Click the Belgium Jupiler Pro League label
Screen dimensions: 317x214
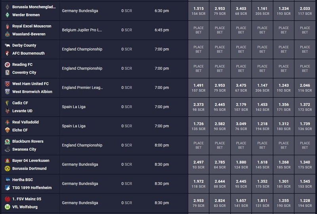click(82, 30)
